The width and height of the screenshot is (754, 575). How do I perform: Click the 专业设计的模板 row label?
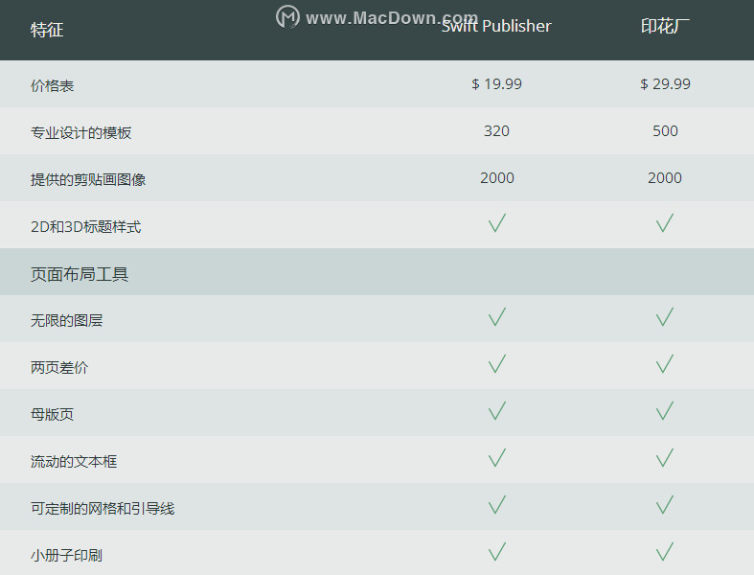(x=80, y=133)
